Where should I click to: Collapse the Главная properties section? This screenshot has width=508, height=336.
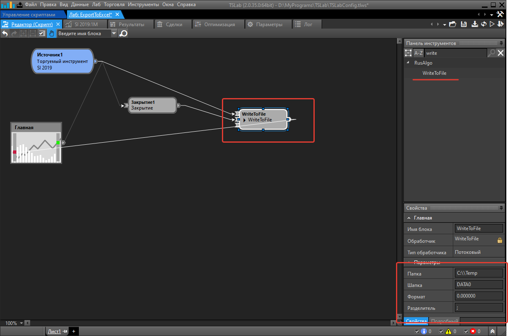click(409, 218)
